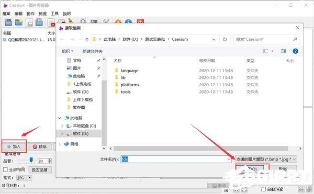Open the 檢視 menu

pos(42,14)
